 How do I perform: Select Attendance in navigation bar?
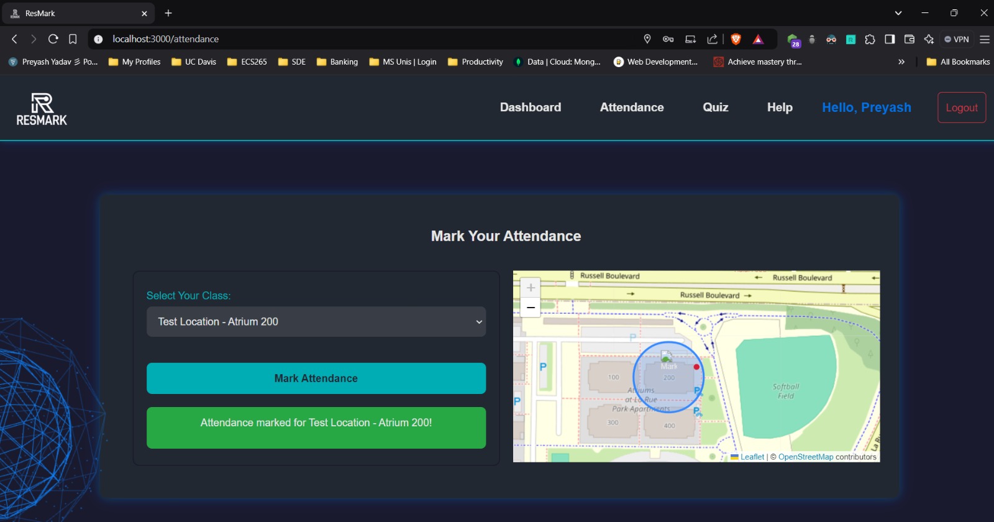(x=632, y=108)
